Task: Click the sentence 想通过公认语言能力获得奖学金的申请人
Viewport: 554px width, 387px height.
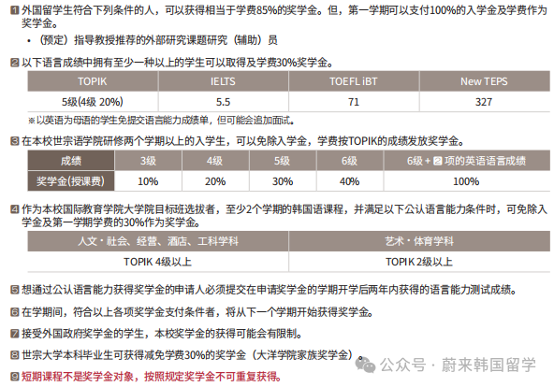Action: tap(270, 290)
